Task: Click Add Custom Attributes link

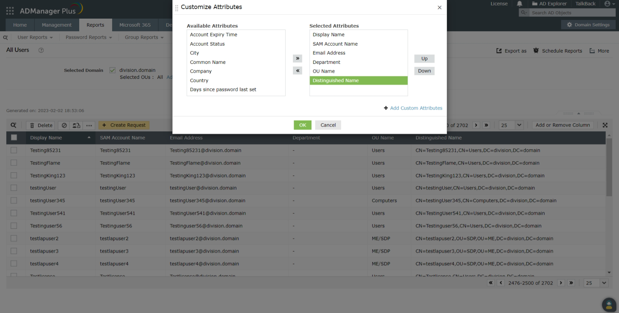Action: pos(416,108)
